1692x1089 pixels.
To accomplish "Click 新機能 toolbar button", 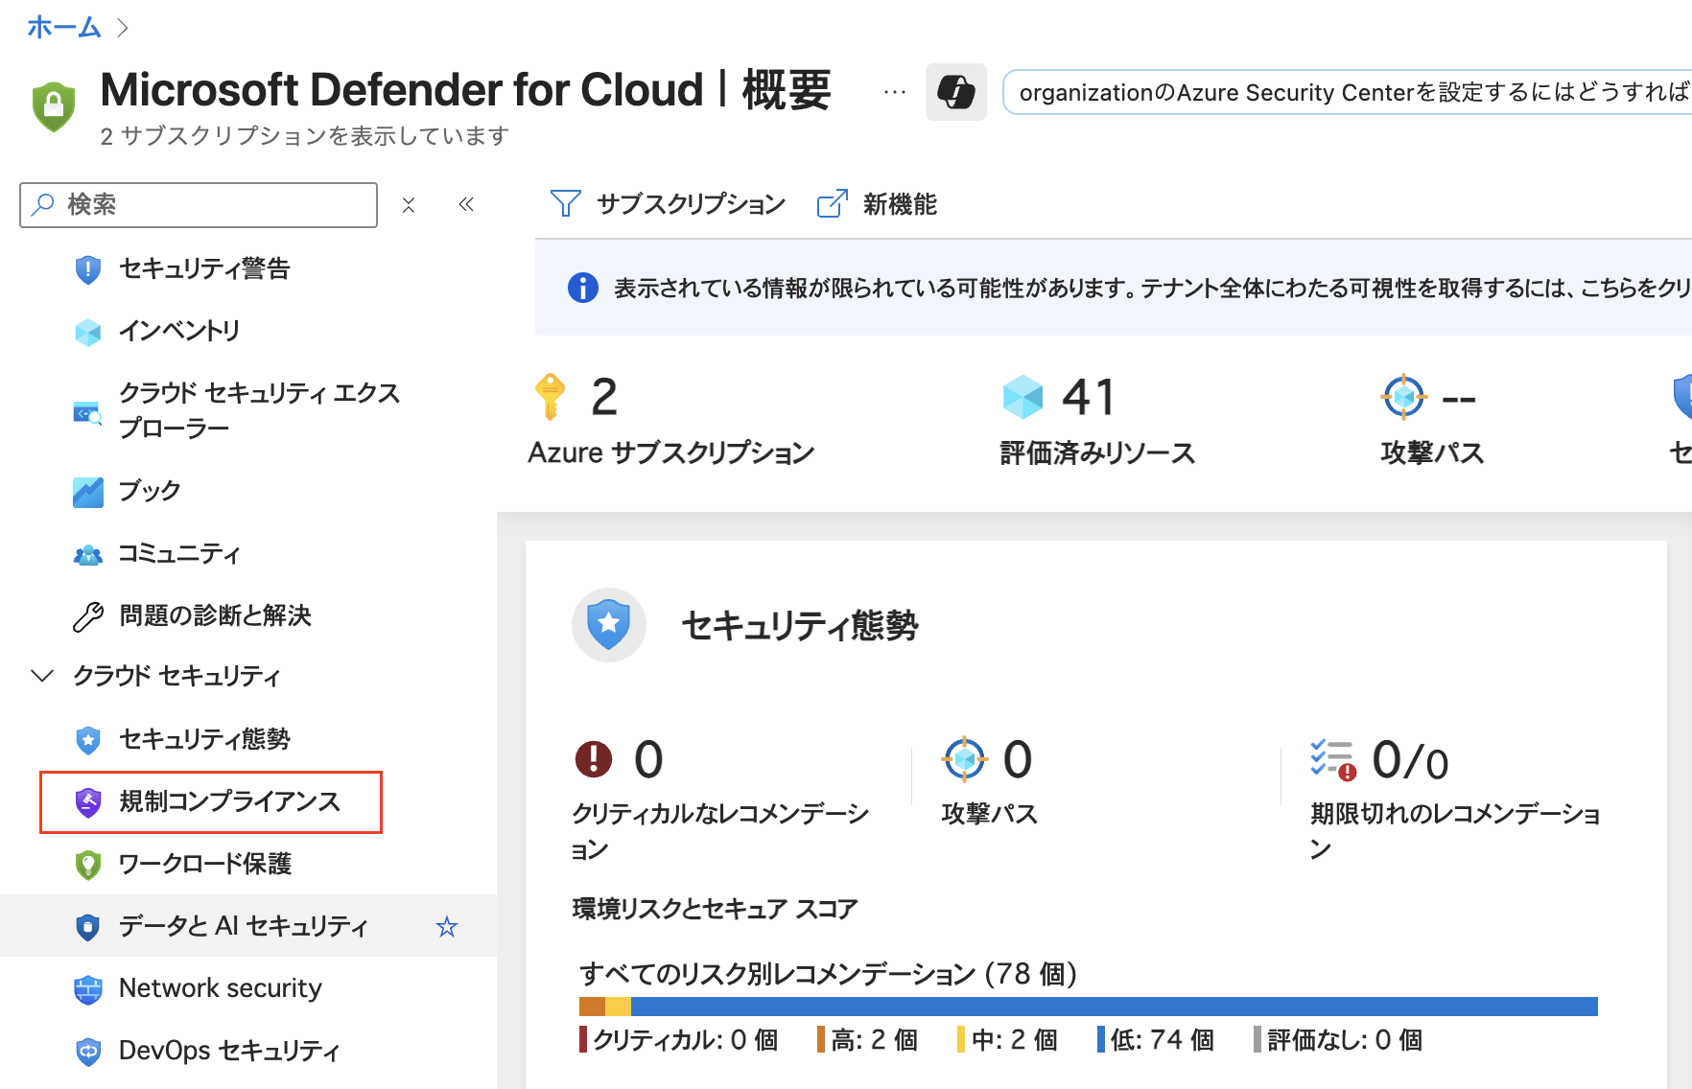I will tap(877, 203).
